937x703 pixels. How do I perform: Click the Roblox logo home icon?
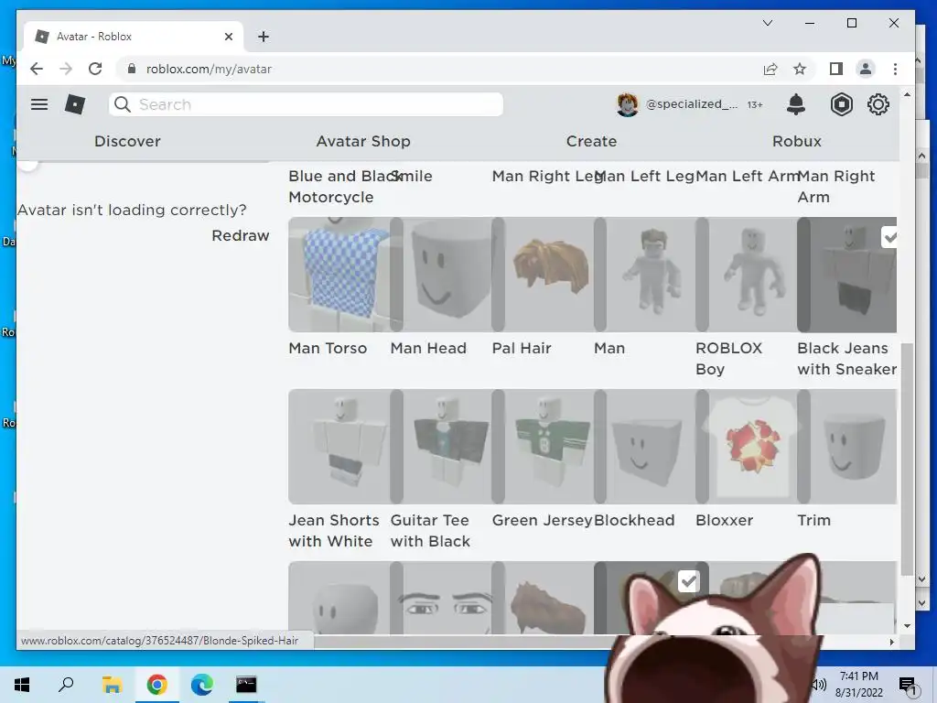point(75,104)
